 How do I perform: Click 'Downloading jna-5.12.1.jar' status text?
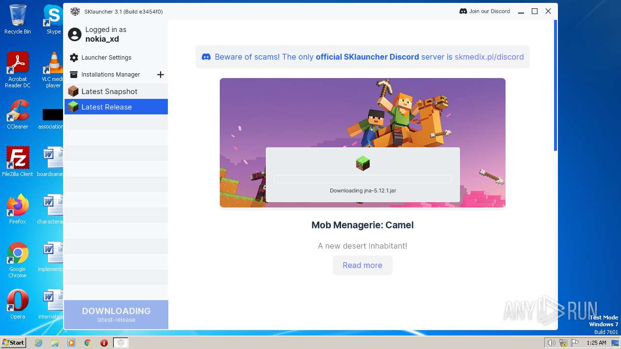pyautogui.click(x=363, y=190)
